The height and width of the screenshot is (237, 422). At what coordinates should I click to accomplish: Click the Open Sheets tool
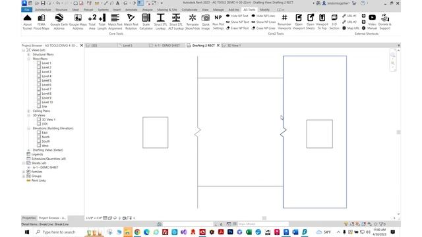point(311,22)
